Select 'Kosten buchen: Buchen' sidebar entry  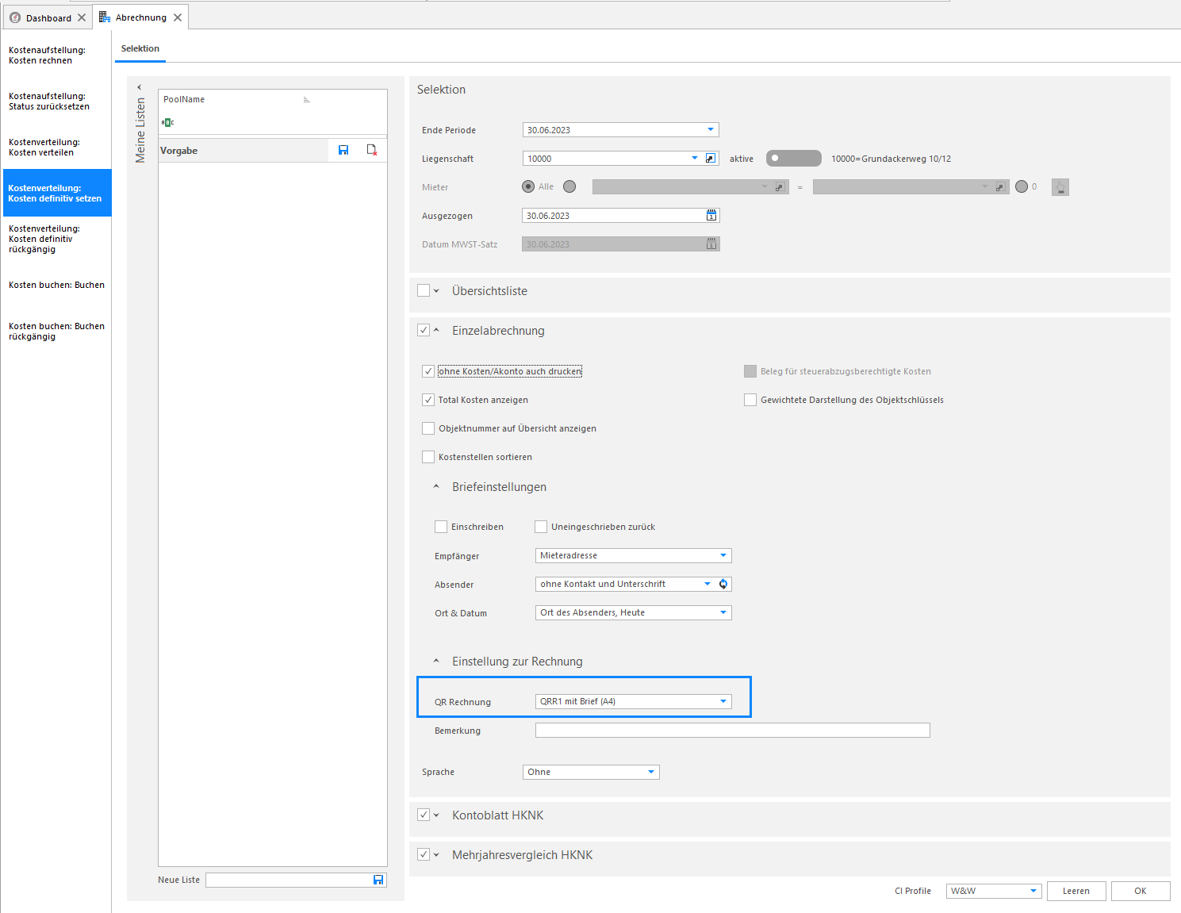(x=56, y=285)
